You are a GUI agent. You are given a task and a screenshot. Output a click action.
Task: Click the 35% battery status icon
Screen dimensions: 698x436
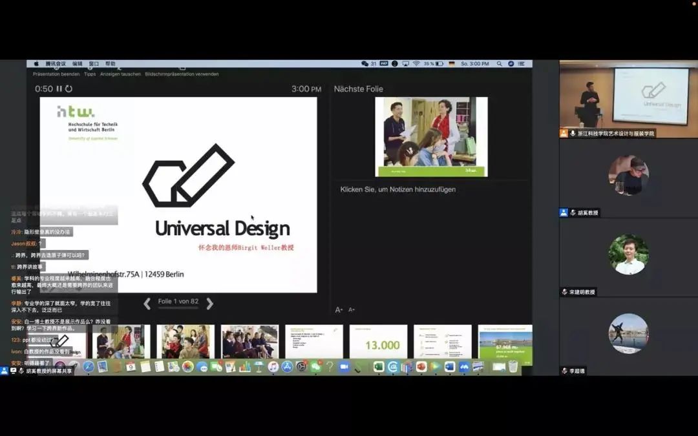(x=434, y=63)
